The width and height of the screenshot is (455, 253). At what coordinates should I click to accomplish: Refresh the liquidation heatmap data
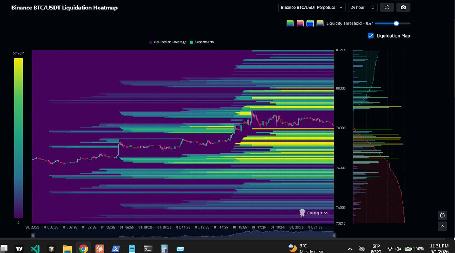(x=387, y=7)
